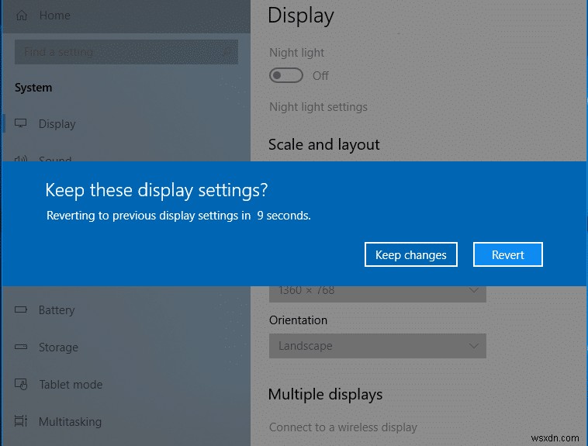This screenshot has width=588, height=446.
Task: Click the Orientation label text
Action: (298, 320)
